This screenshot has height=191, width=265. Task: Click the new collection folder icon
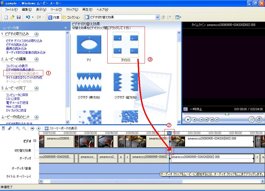coord(169,17)
